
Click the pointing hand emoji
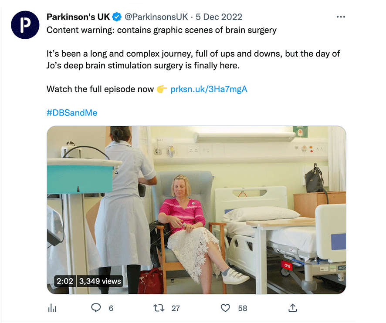click(162, 89)
